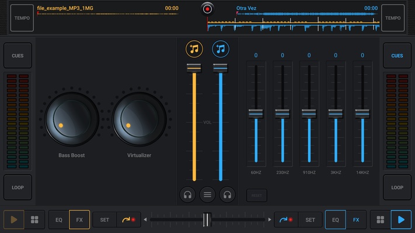Start playback on the orange left deck

coord(14,220)
